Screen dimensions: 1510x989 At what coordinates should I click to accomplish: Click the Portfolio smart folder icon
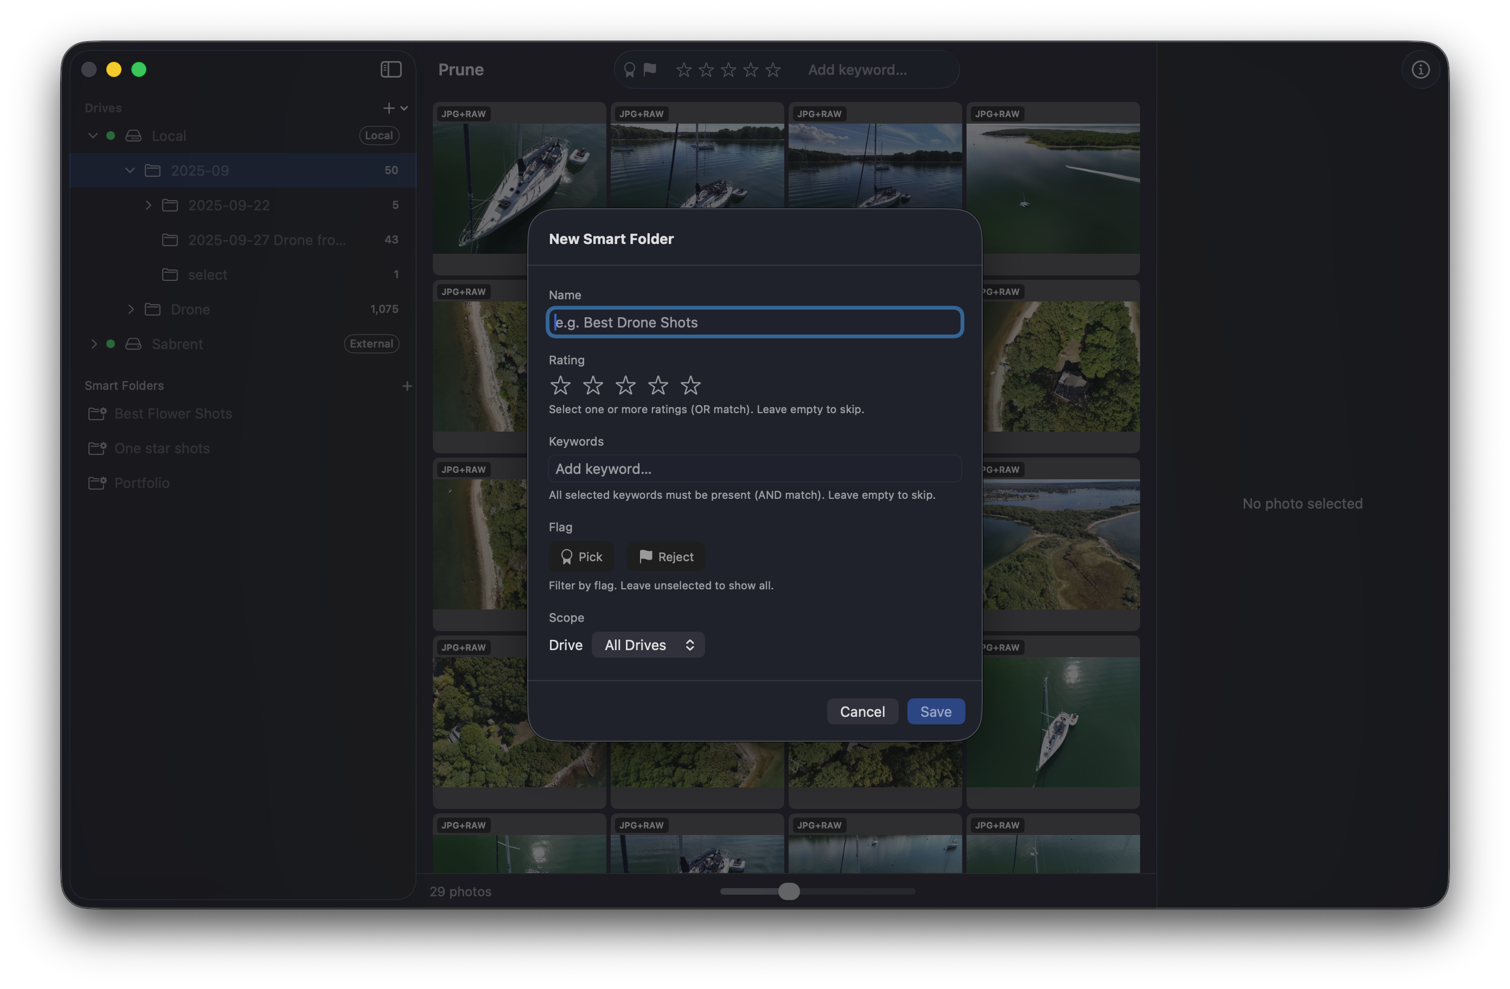coord(97,484)
